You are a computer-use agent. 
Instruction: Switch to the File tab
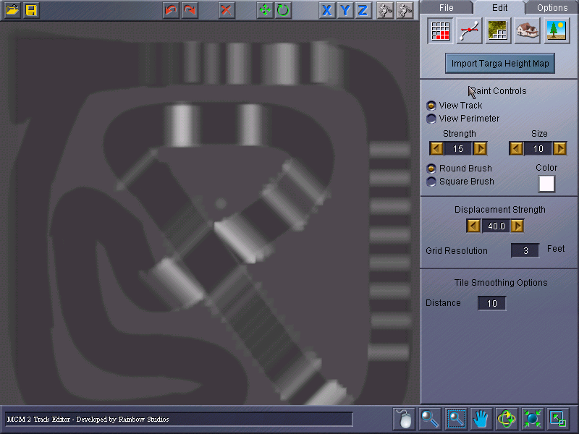pyautogui.click(x=446, y=8)
